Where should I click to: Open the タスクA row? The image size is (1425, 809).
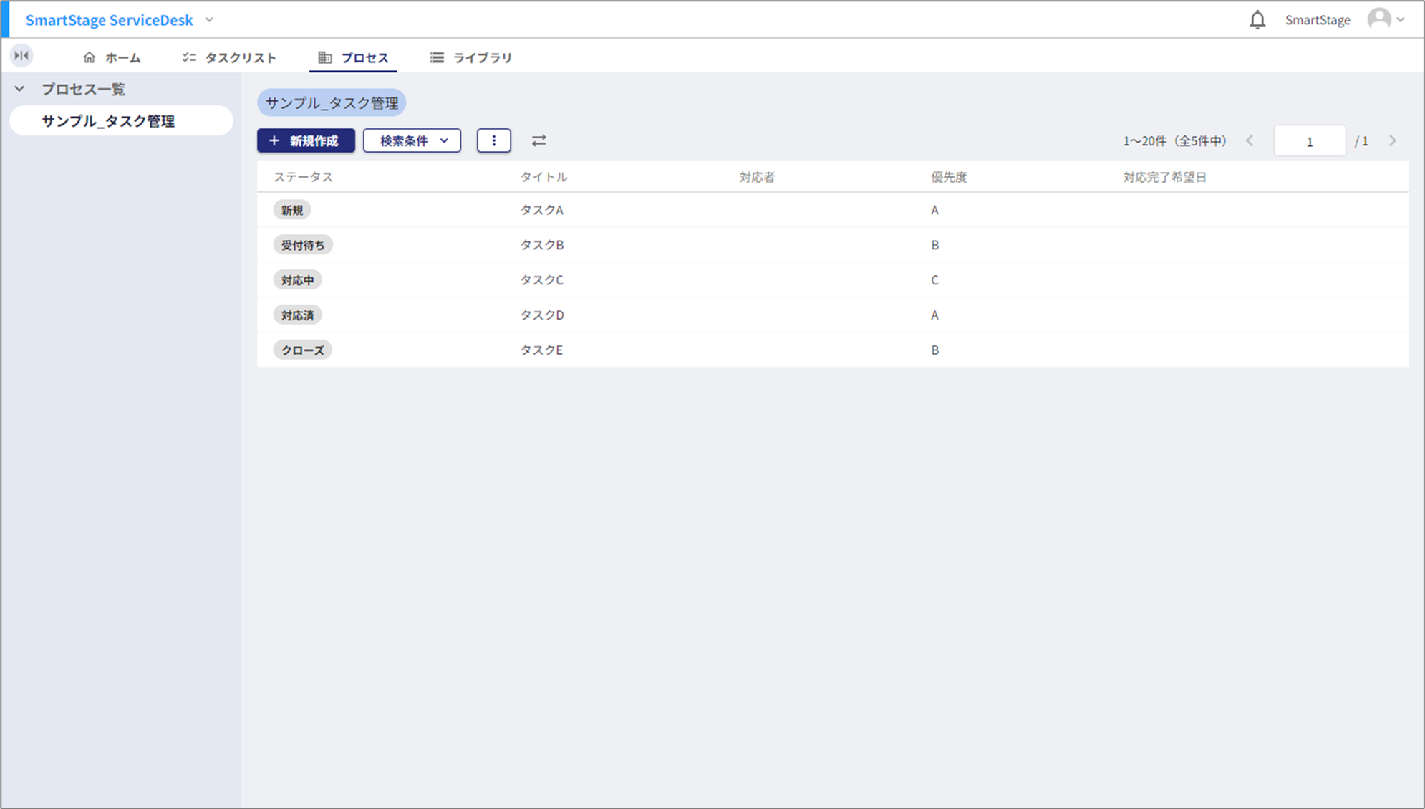tap(541, 210)
